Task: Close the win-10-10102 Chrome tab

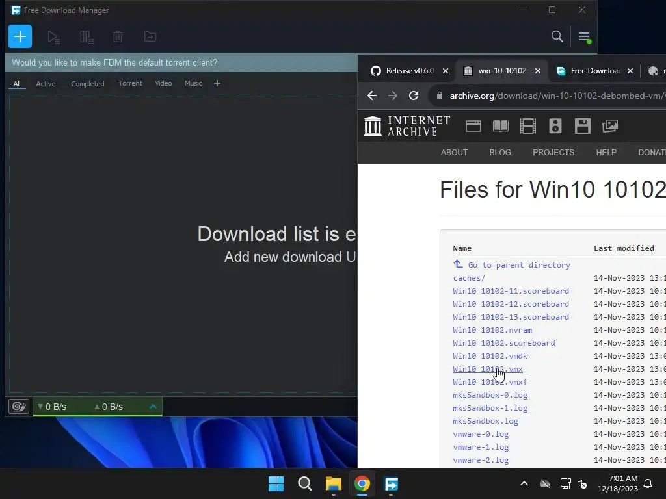Action: click(x=538, y=71)
